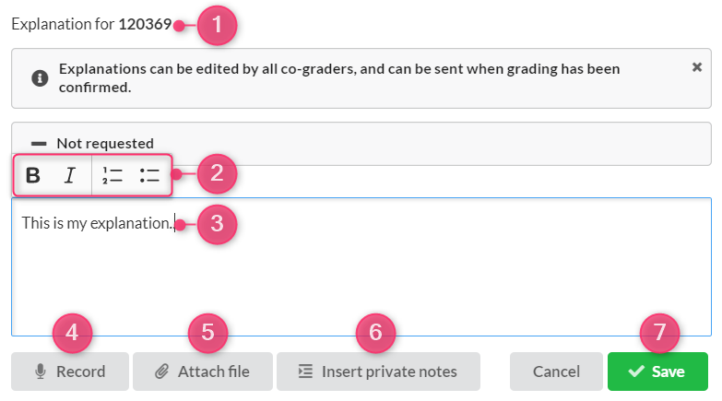Apply italic formatting with the I icon
The image size is (722, 401).
tap(69, 175)
